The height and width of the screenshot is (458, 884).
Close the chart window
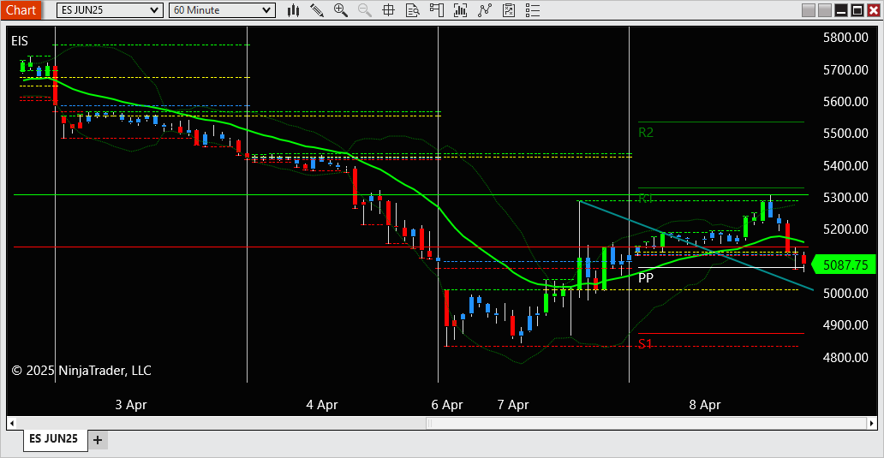[x=874, y=10]
